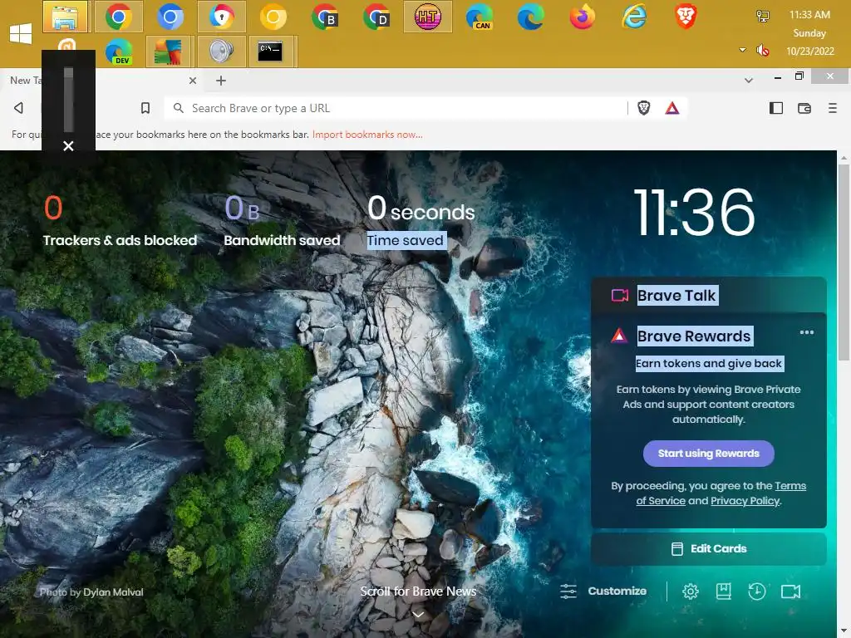This screenshot has width=851, height=638.
Task: Launch Edge Canary labeled CAN
Action: coord(480,17)
